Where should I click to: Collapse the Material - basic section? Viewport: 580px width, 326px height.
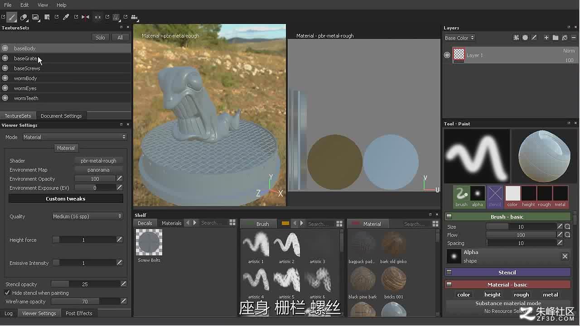(449, 284)
